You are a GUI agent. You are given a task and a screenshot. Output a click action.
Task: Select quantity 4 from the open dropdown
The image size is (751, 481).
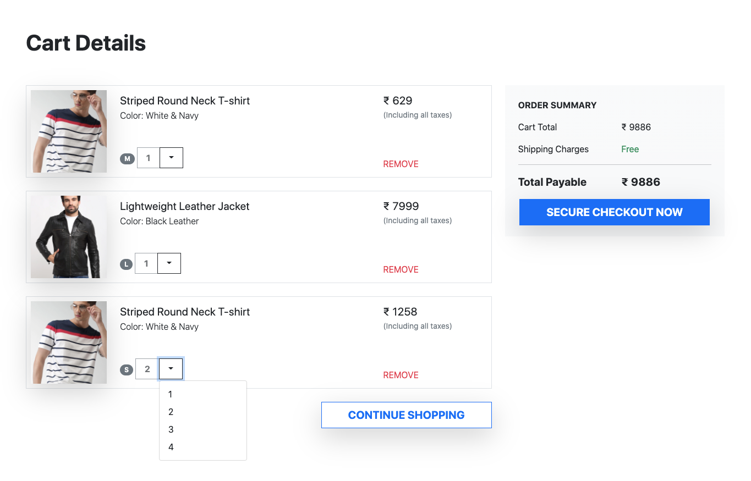pyautogui.click(x=171, y=447)
